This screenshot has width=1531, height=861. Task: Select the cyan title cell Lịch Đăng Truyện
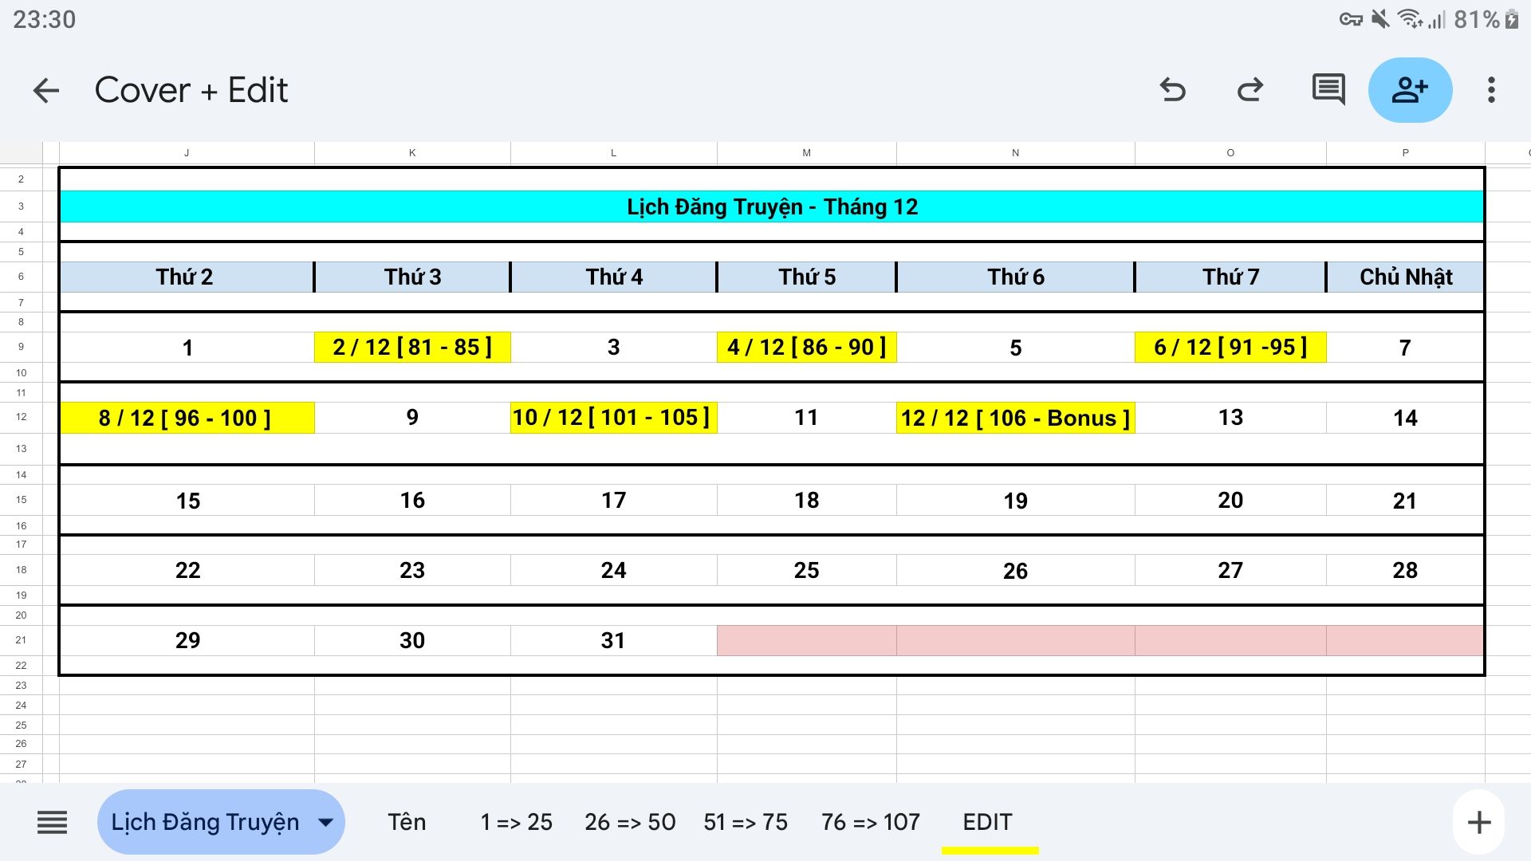(x=771, y=206)
